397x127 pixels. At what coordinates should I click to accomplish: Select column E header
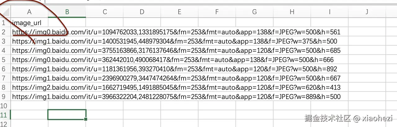pos(180,12)
